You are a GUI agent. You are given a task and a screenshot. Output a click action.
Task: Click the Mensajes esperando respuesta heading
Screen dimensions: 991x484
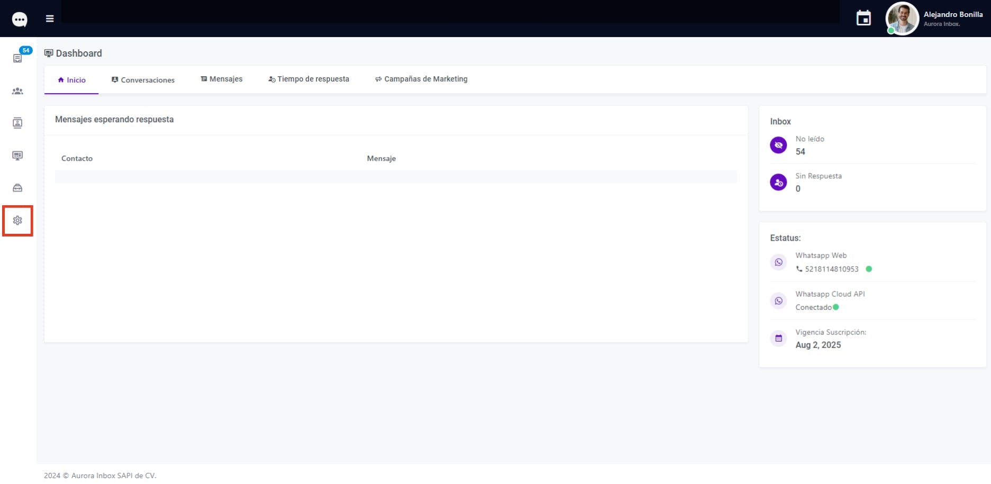114,120
